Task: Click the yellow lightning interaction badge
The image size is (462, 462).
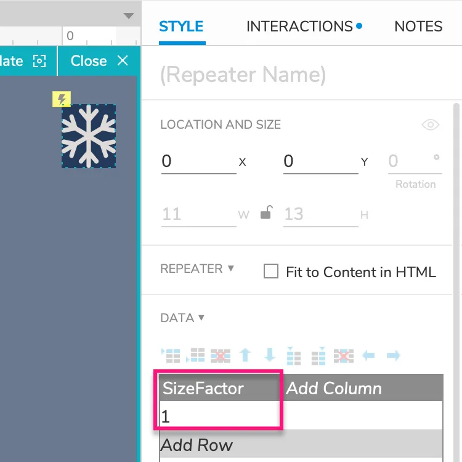Action: click(62, 99)
